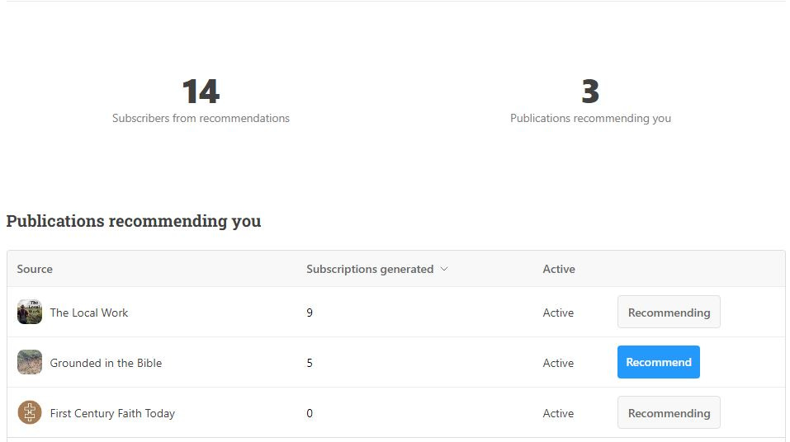790x442 pixels.
Task: Click the 14 subscribers count
Action: (201, 91)
